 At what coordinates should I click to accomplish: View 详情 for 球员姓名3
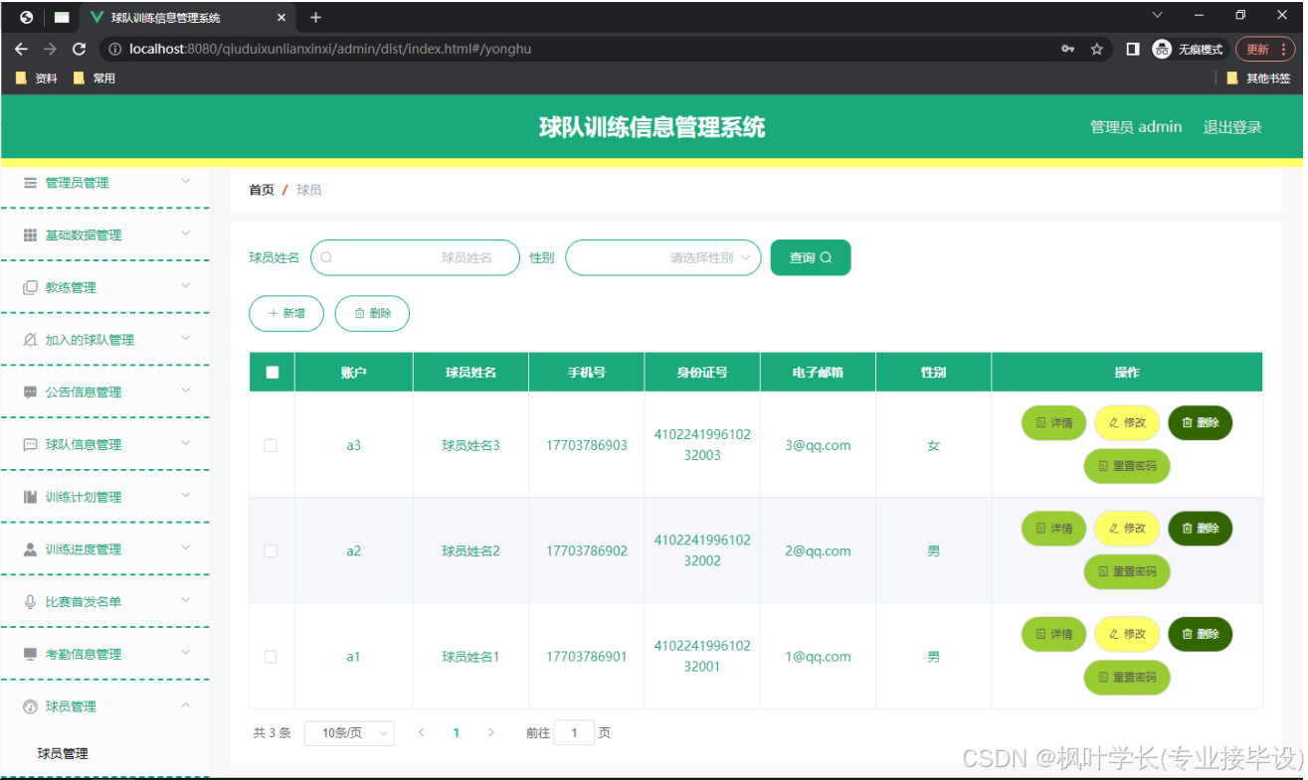(x=1054, y=423)
